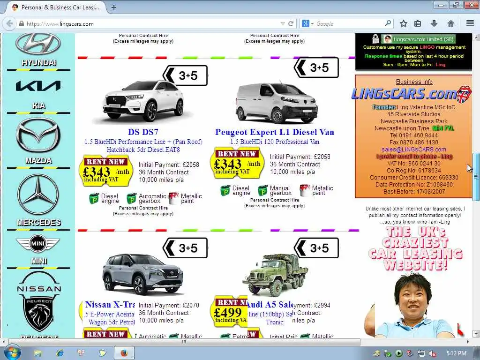Open the Windows Start button

(12, 352)
